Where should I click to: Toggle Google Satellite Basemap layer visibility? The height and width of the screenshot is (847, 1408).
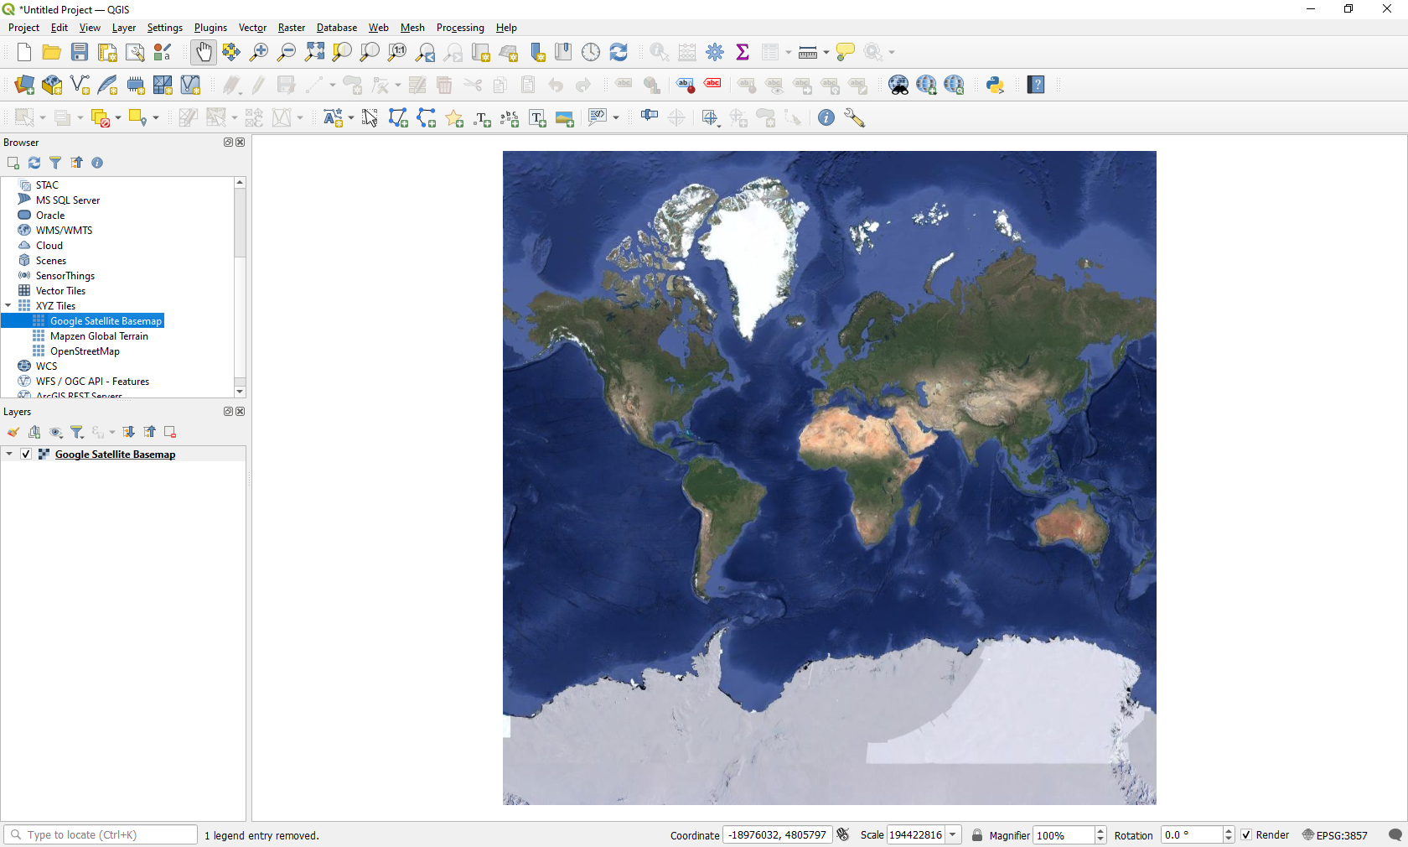coord(26,454)
